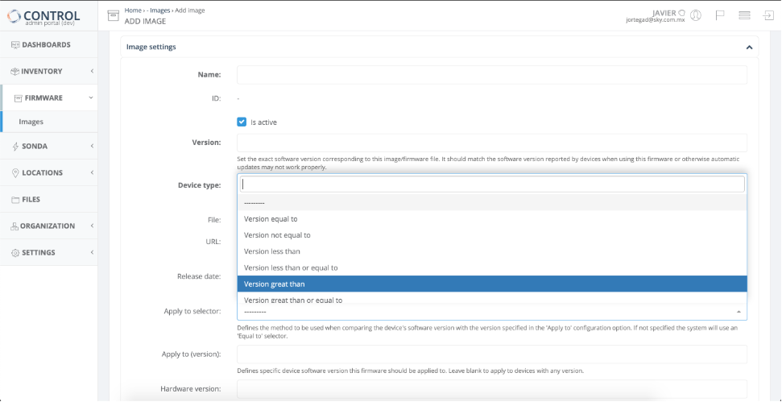Click the Name input field
Screen dimensions: 782x402
[491, 75]
